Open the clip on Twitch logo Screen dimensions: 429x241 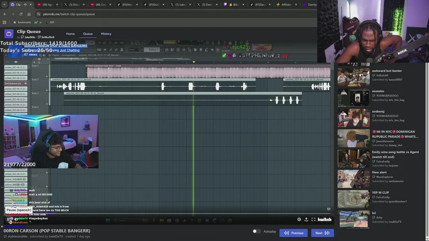click(324, 219)
